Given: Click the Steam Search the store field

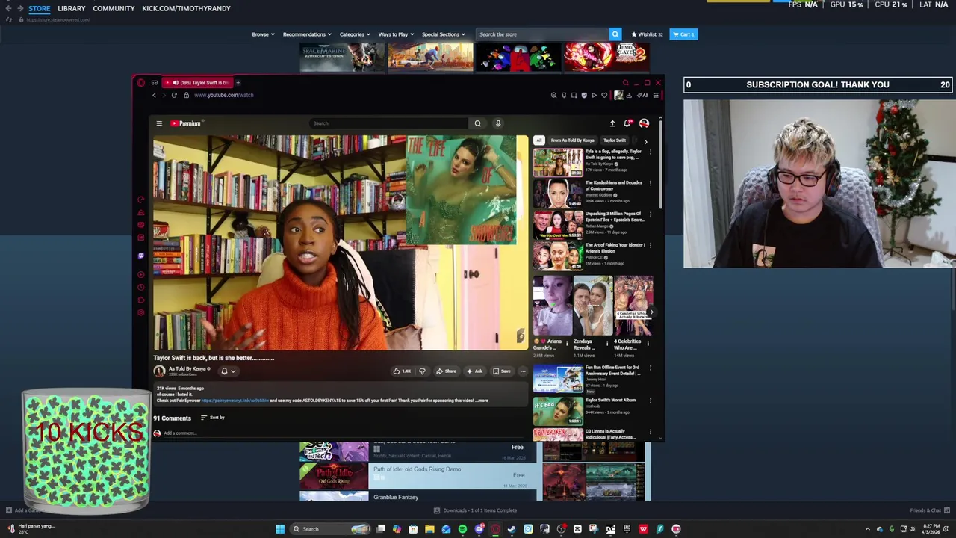Looking at the screenshot, I should coord(543,34).
